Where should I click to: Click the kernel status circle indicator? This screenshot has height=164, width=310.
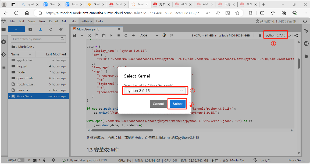pos(289,35)
